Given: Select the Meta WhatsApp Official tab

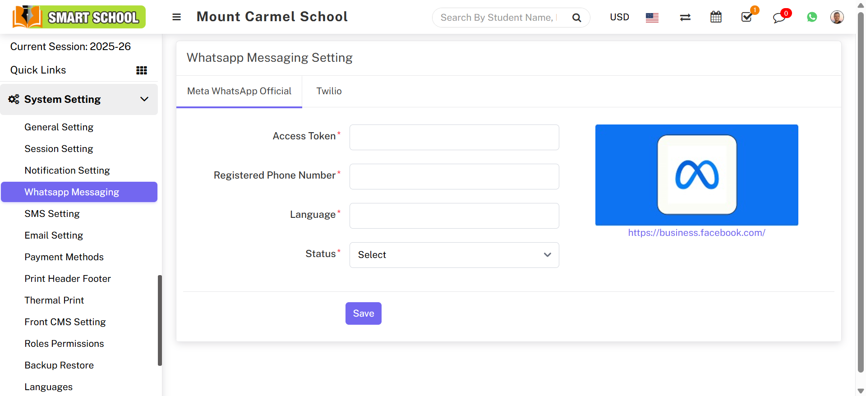Looking at the screenshot, I should pyautogui.click(x=239, y=91).
